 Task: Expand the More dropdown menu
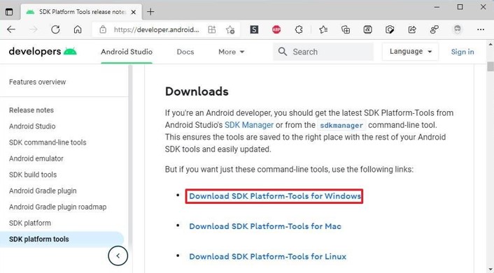tap(231, 52)
